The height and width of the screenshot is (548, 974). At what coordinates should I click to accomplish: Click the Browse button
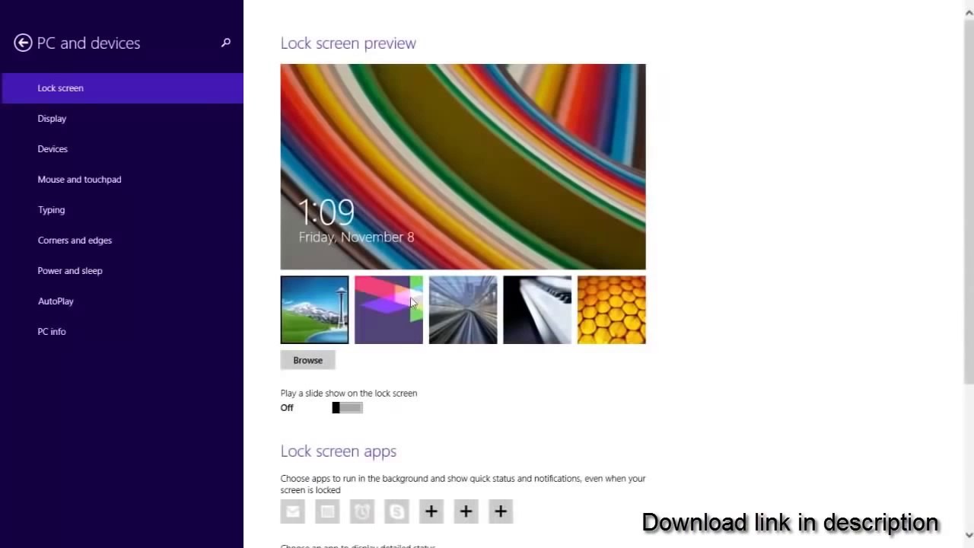click(308, 360)
